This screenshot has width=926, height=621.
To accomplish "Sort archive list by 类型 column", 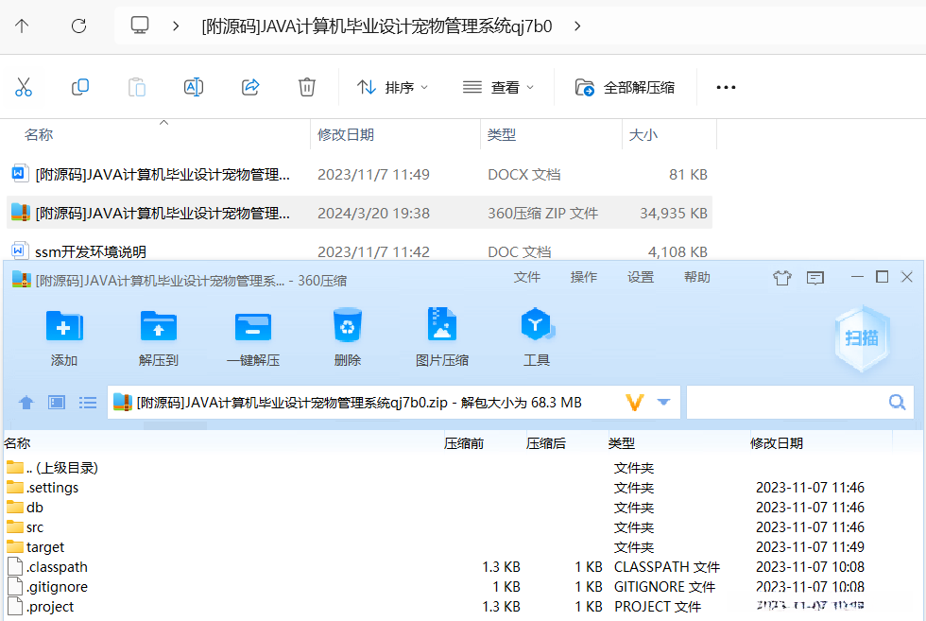I will click(x=622, y=443).
